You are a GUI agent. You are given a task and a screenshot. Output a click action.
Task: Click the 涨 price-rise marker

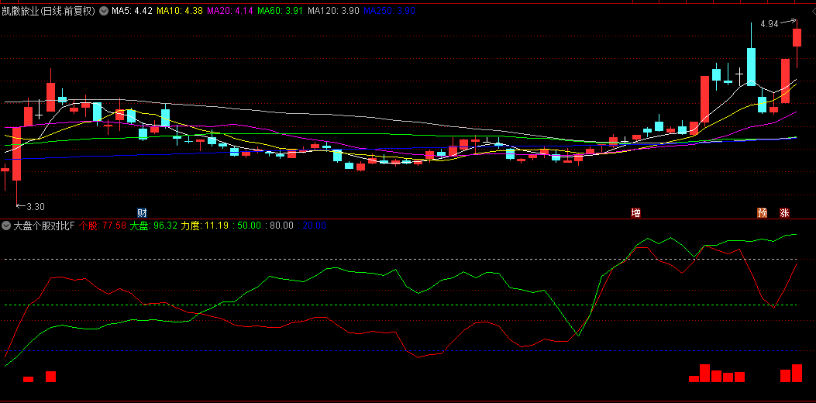(x=784, y=212)
